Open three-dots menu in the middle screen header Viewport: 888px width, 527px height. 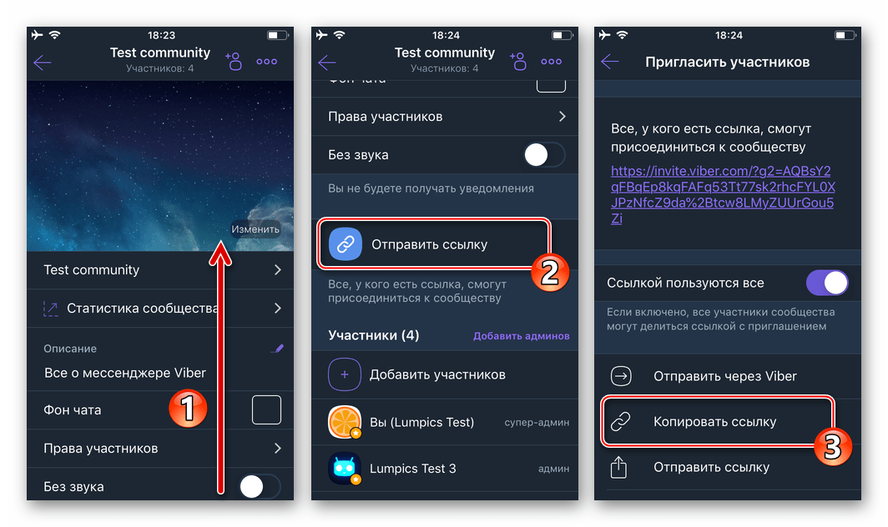point(551,61)
